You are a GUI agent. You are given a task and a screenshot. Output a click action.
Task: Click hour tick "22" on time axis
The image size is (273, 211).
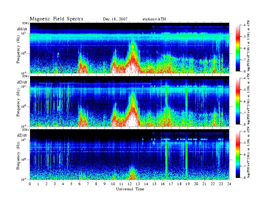[x=213, y=184]
